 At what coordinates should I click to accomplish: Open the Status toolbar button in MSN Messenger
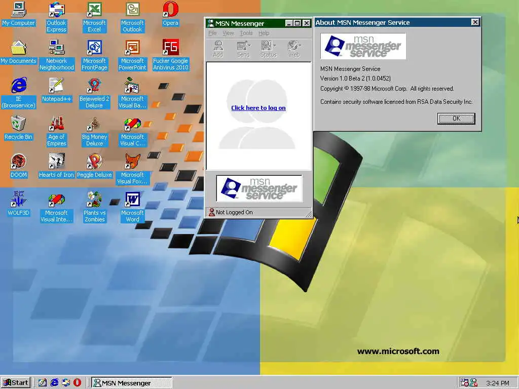(269, 49)
